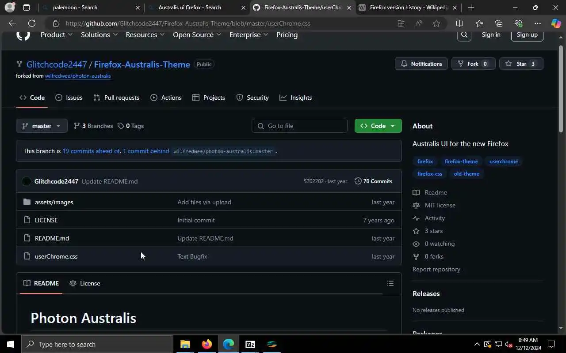
Task: Open the Copilot sidebar icon
Action: [x=556, y=23]
